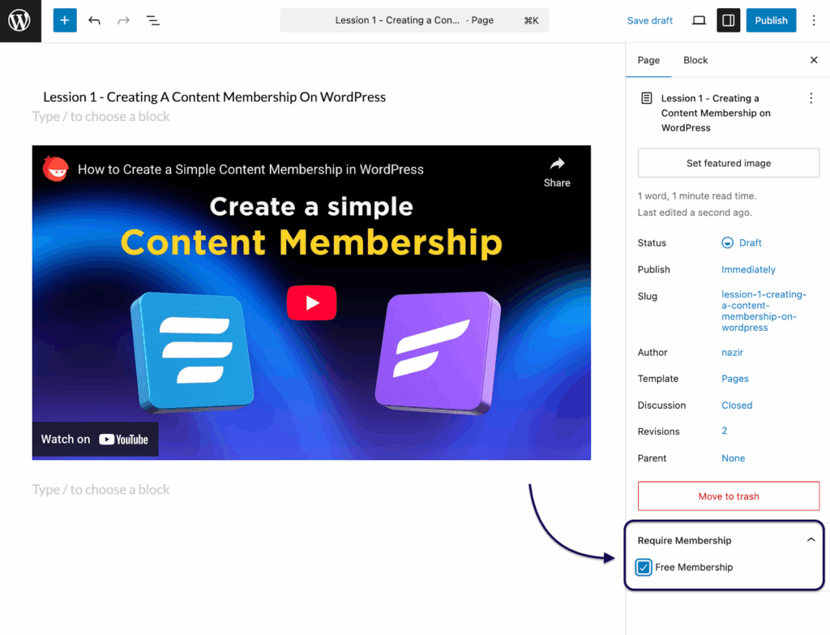Move the page to trash

point(728,496)
